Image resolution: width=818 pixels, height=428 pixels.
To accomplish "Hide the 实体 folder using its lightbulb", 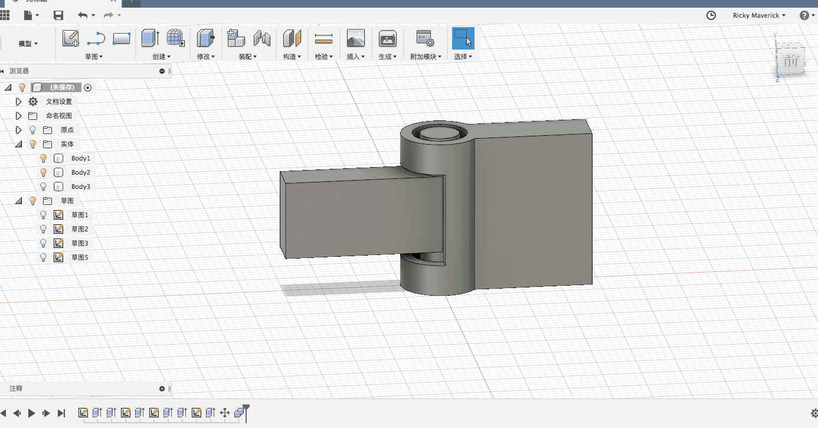I will 33,144.
